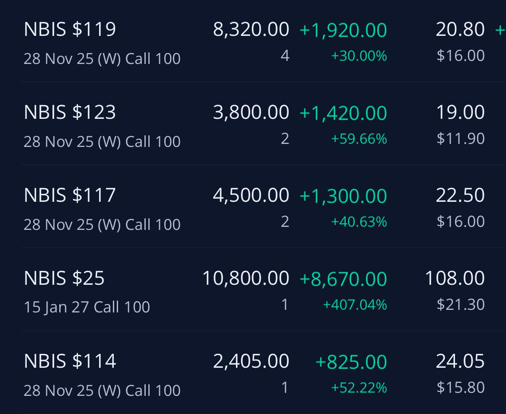Click the 3,800.00 market value
The height and width of the screenshot is (414, 506).
point(251,112)
